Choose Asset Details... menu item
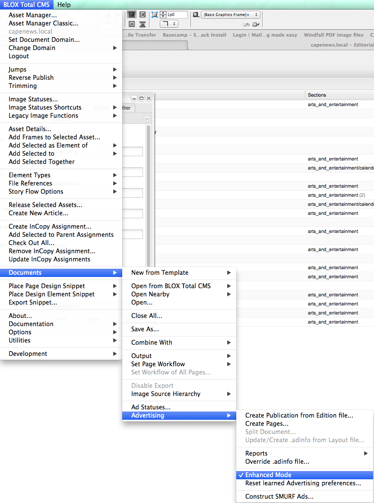Image resolution: width=374 pixels, height=503 pixels. click(x=61, y=129)
